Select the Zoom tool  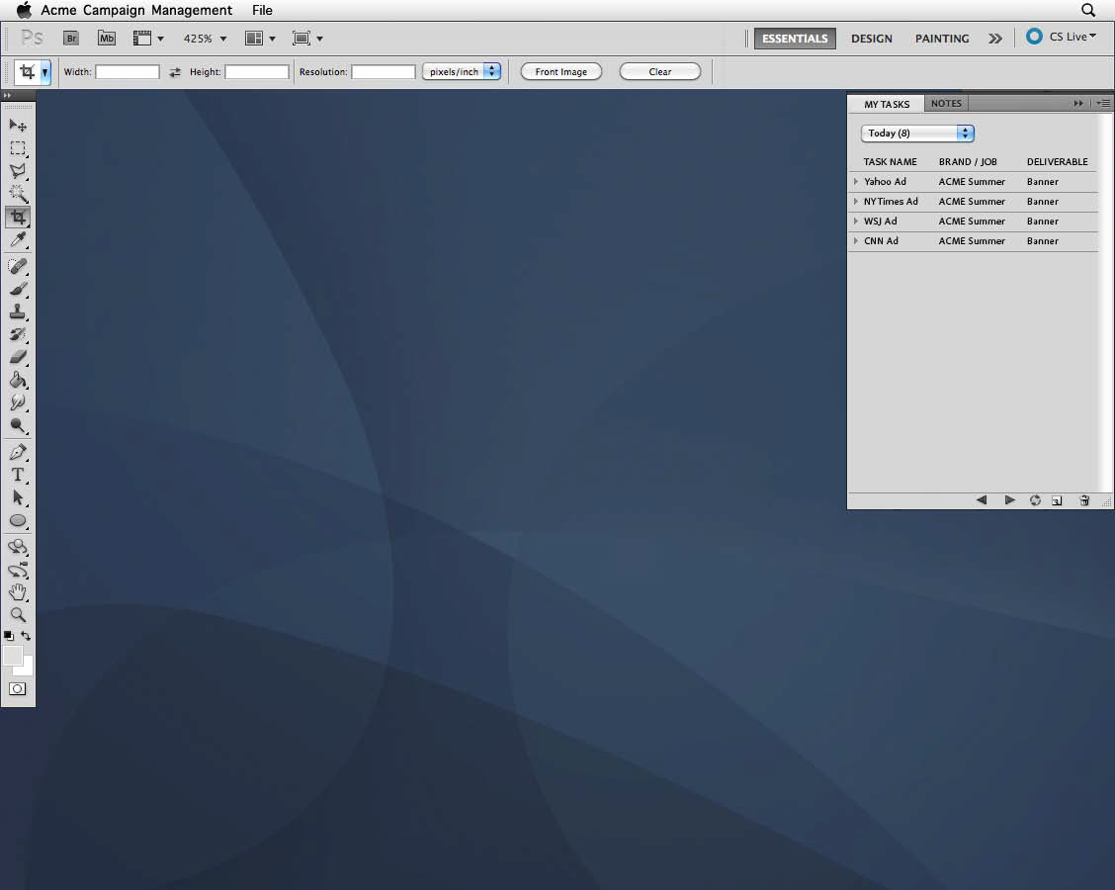pos(18,615)
